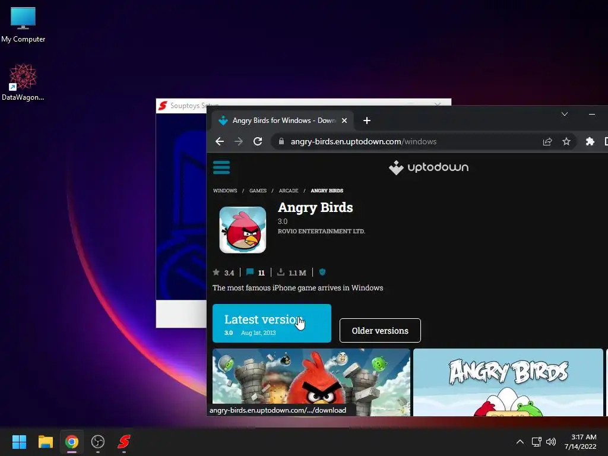The height and width of the screenshot is (456, 608).
Task: Open volume tray icon
Action: click(x=550, y=442)
